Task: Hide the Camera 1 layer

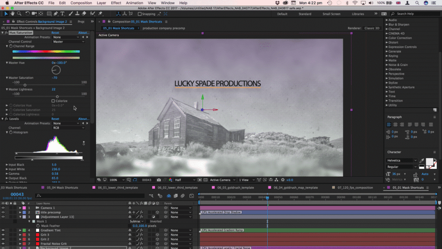Action: tap(3, 208)
